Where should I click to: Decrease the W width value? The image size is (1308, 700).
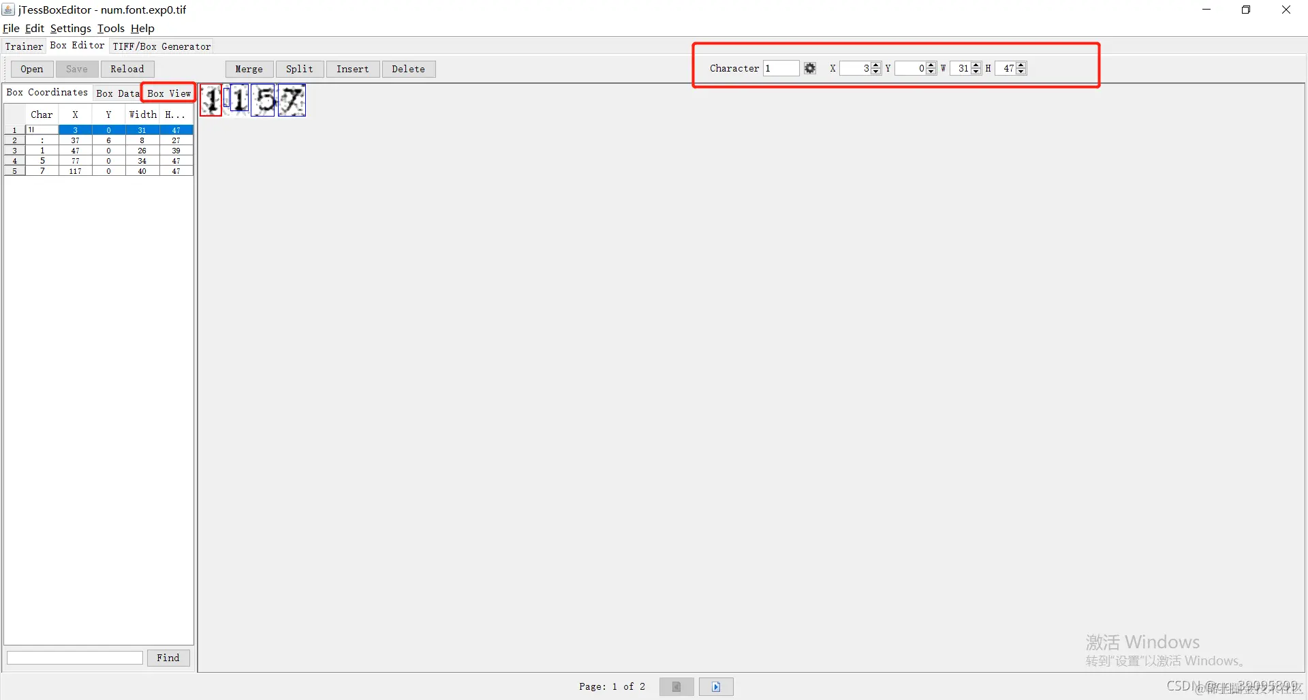(x=976, y=72)
